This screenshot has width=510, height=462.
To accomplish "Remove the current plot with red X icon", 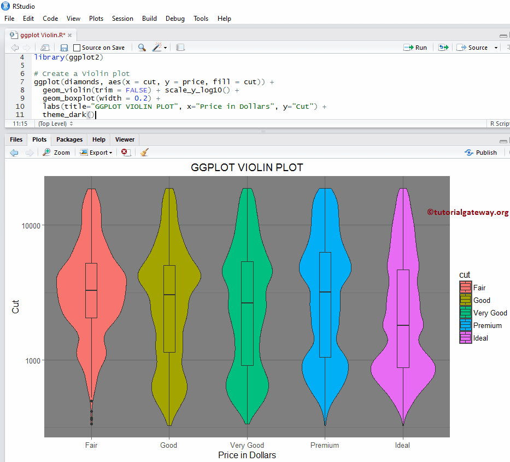I will click(125, 152).
